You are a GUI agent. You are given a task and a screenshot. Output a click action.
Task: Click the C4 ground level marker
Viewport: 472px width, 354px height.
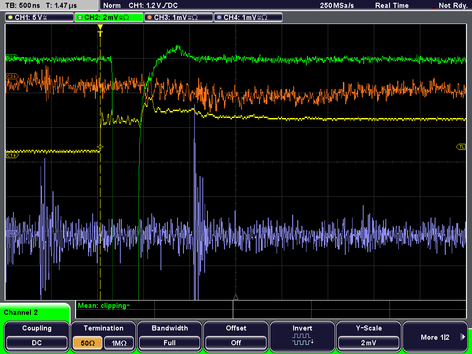pyautogui.click(x=12, y=233)
